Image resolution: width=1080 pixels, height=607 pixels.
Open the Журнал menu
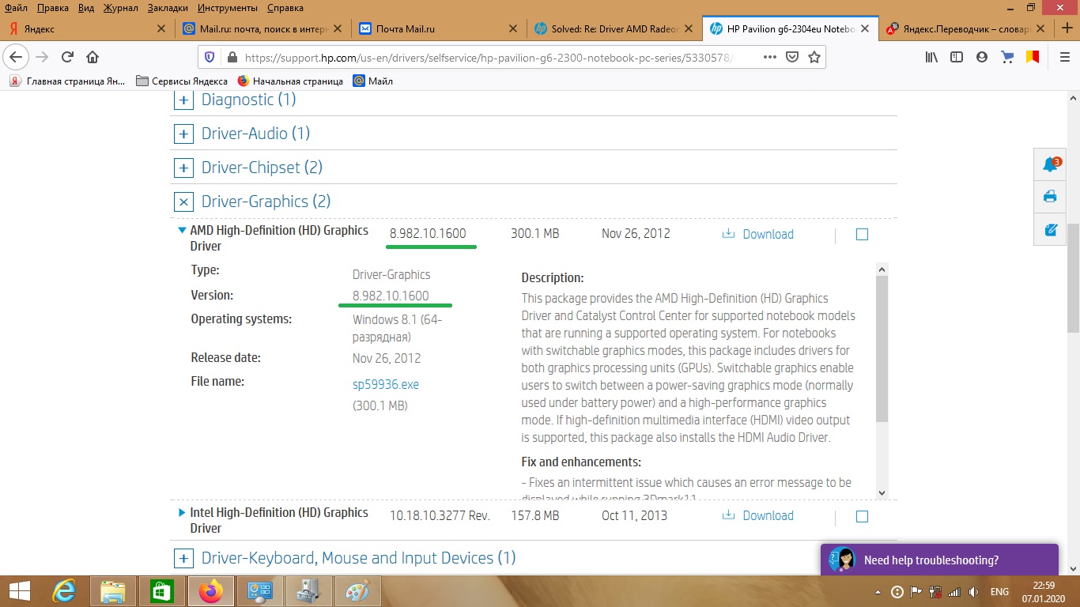point(120,8)
